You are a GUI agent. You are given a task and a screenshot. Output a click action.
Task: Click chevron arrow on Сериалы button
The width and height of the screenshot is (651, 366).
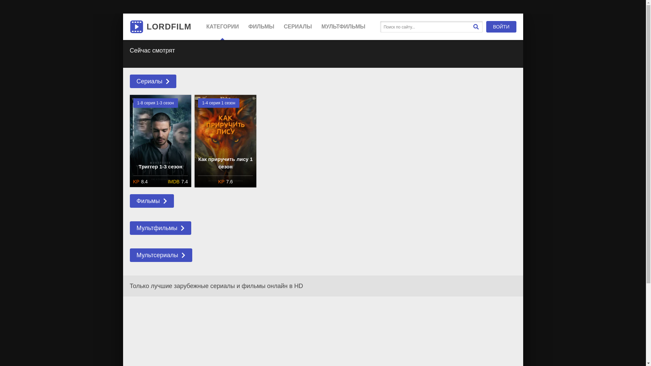click(167, 81)
